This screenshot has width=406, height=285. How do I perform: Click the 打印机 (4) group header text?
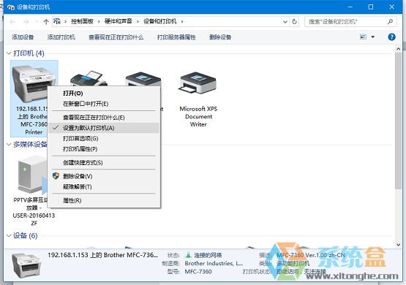coord(29,53)
